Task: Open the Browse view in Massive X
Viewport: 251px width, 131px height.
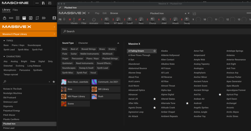Action: [x=114, y=13]
